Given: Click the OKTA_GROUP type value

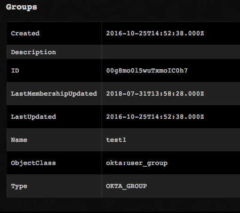Looking at the screenshot, I should coord(127,186).
